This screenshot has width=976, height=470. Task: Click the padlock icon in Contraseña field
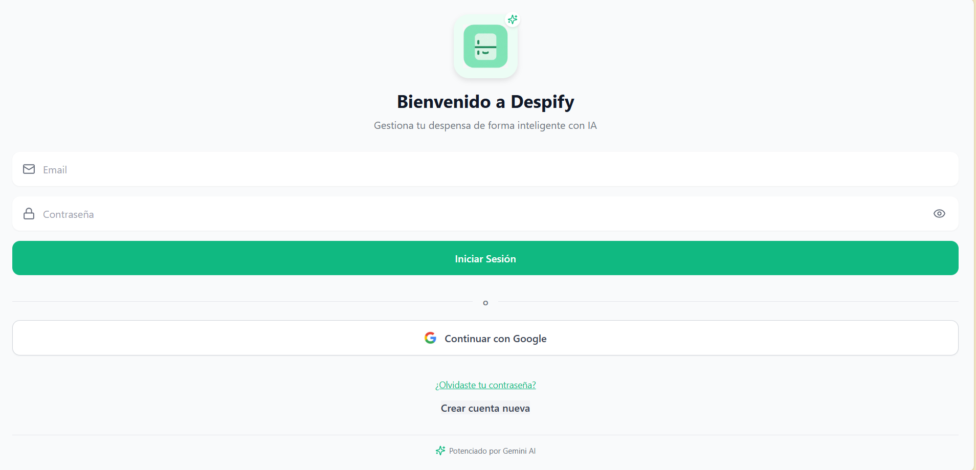tap(29, 214)
